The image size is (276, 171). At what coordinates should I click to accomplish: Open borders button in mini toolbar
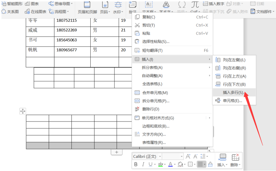pos(190,164)
